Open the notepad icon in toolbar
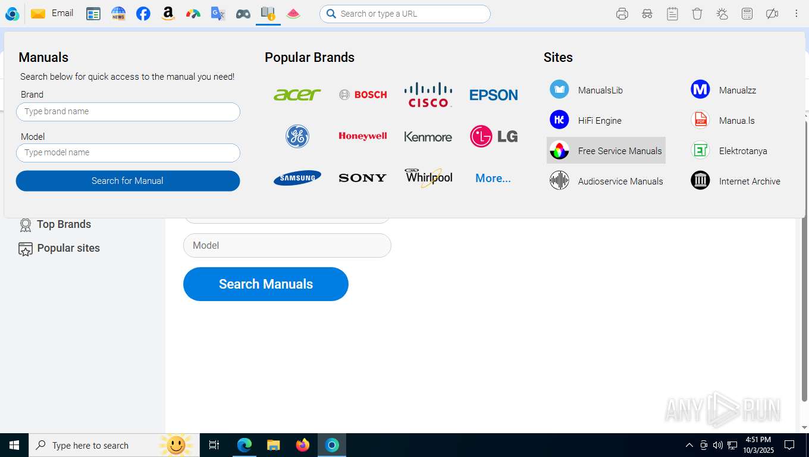 (x=672, y=14)
